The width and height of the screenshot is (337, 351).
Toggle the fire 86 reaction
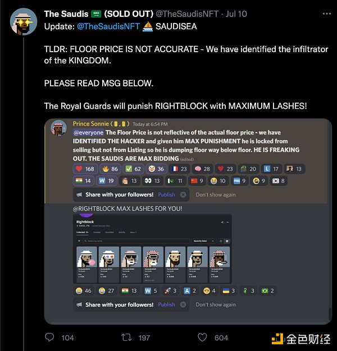coord(110,169)
